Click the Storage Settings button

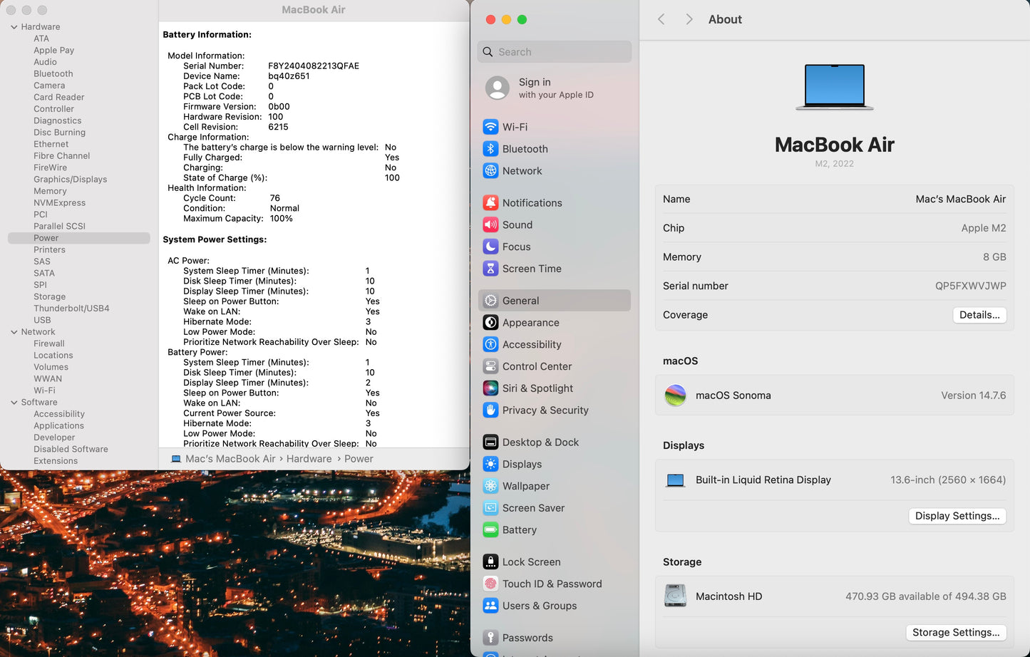click(x=955, y=633)
